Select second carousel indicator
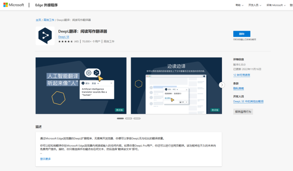This screenshot has width=293, height=171. (x=129, y=118)
